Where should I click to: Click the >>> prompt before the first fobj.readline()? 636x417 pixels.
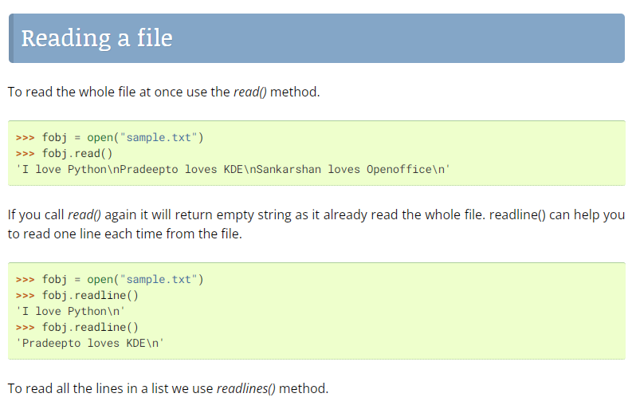tap(26, 295)
